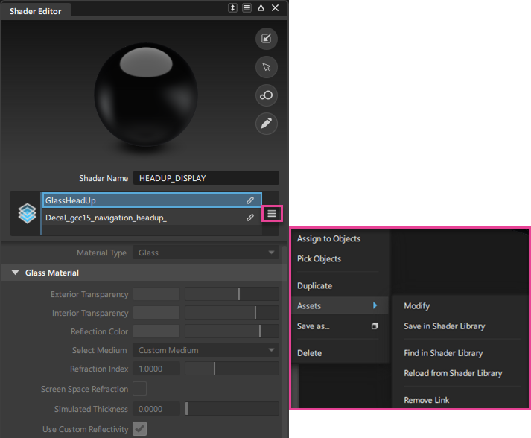Click the Exterior Transparency color swatch
This screenshot has height=438, width=531.
pos(156,294)
